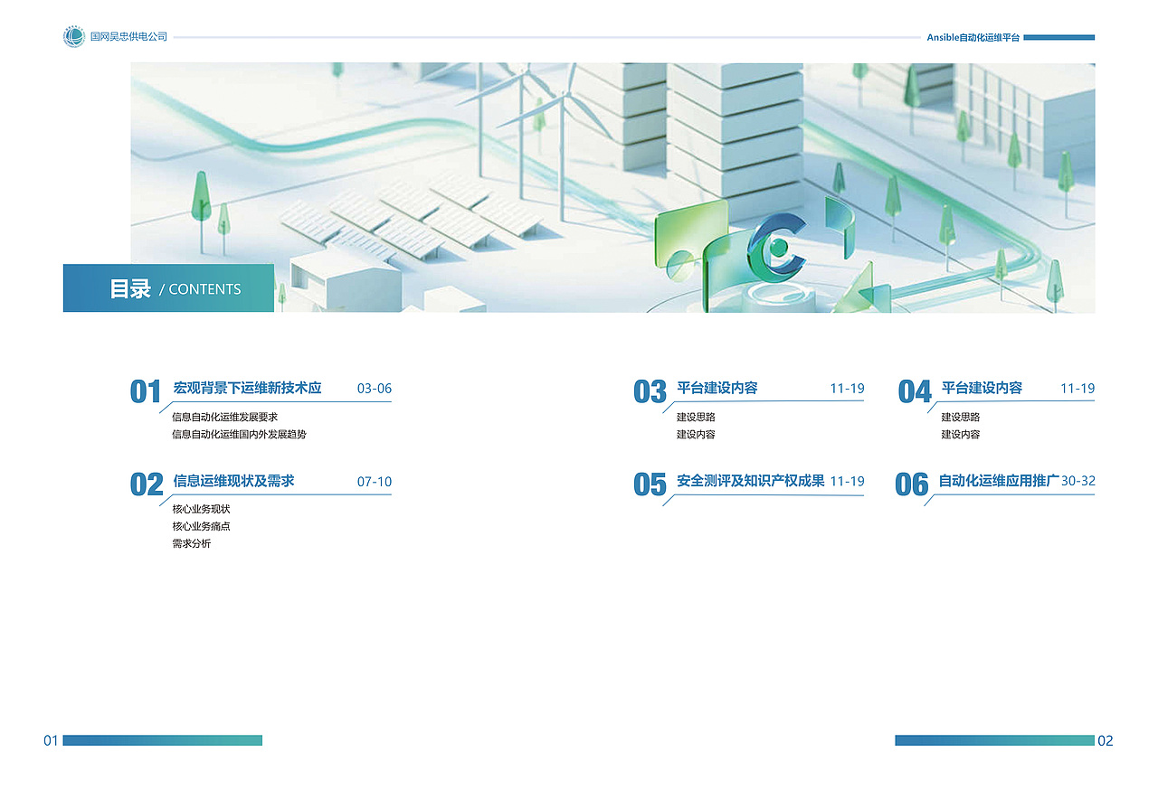1158x790 pixels.
Task: Click large section number 02 beside 信息运维现状及需求
Action: click(x=147, y=484)
